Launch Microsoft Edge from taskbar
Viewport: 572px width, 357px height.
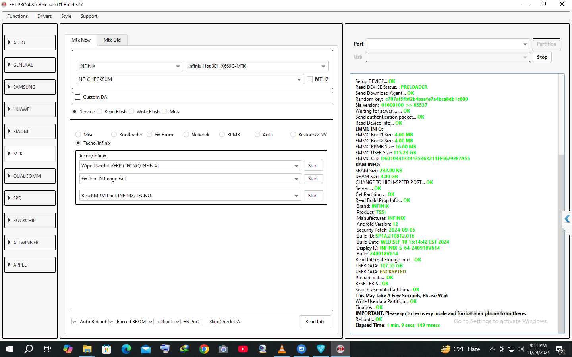pyautogui.click(x=126, y=349)
